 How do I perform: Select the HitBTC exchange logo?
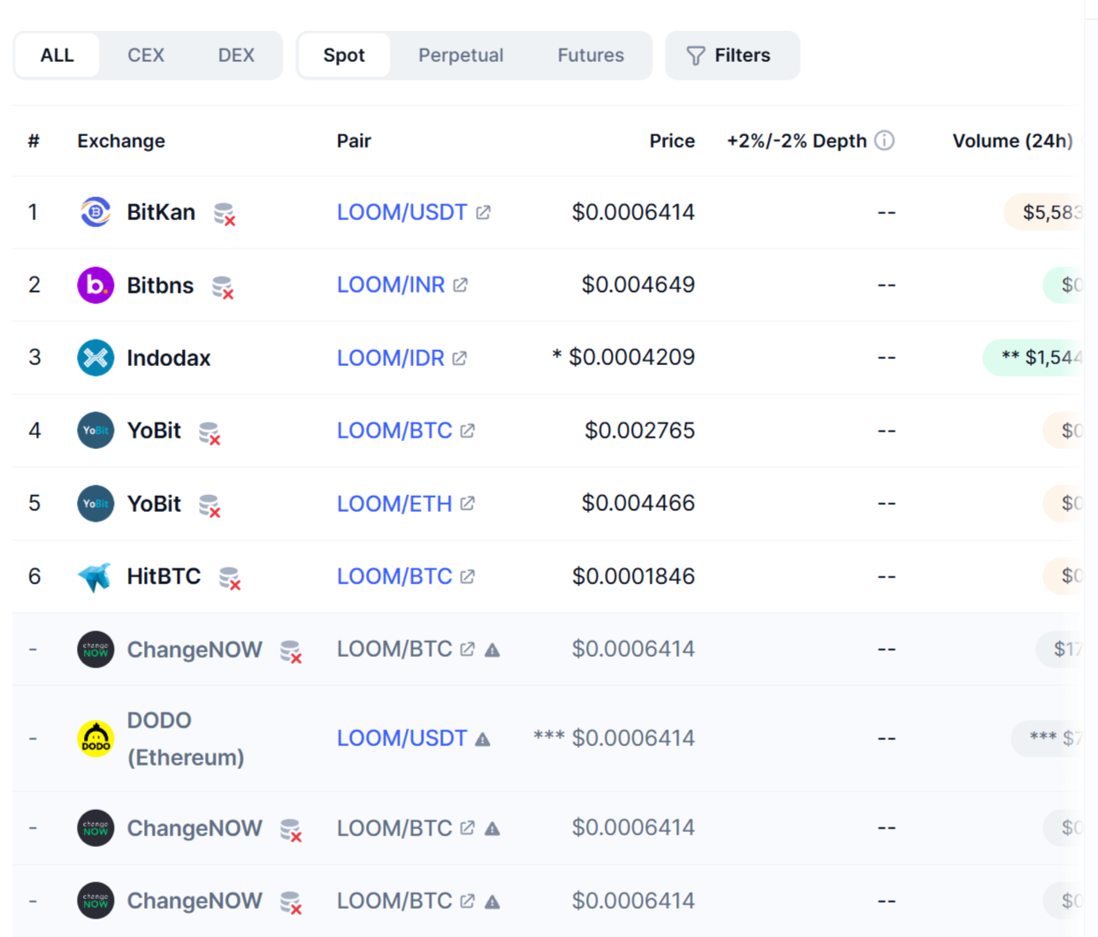[95, 575]
